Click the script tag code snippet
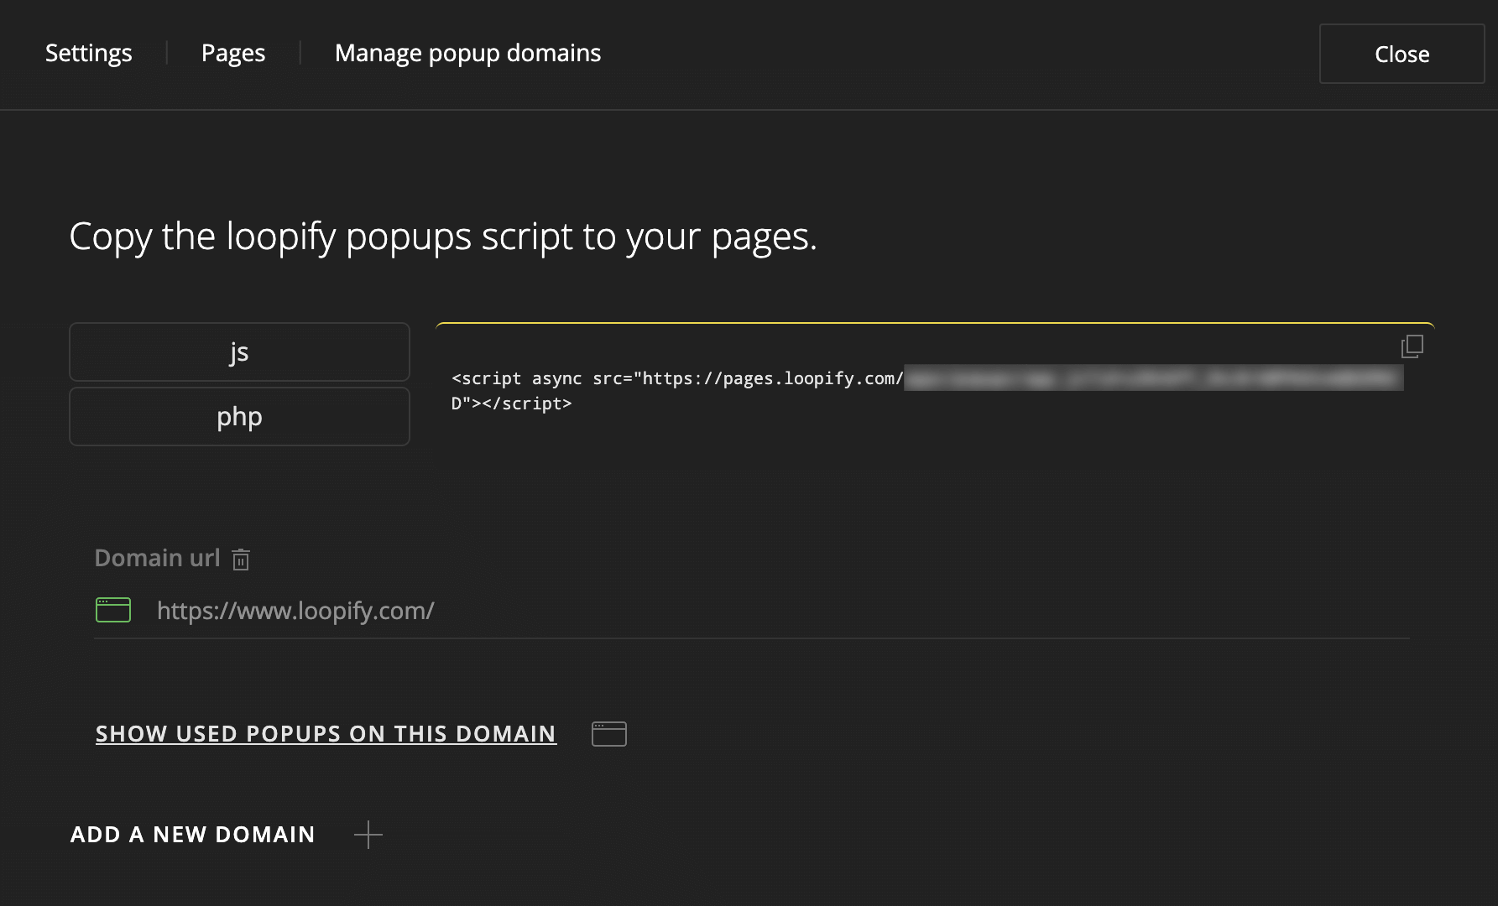The image size is (1498, 906). click(676, 379)
